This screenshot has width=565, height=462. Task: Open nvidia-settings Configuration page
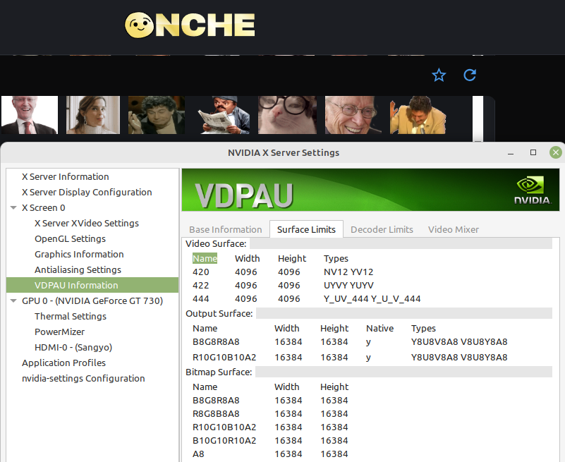point(83,378)
